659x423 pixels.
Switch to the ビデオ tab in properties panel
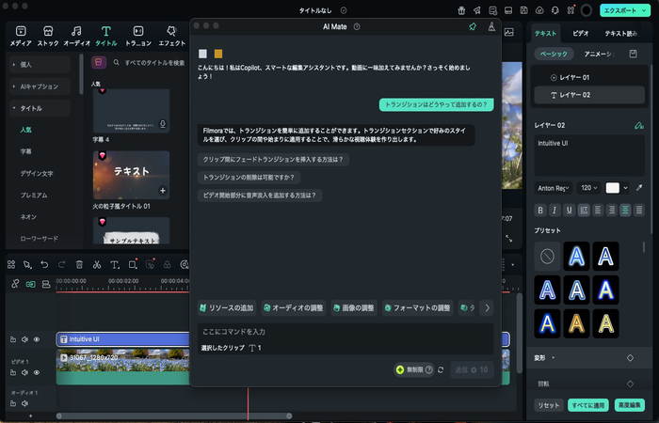tap(581, 33)
